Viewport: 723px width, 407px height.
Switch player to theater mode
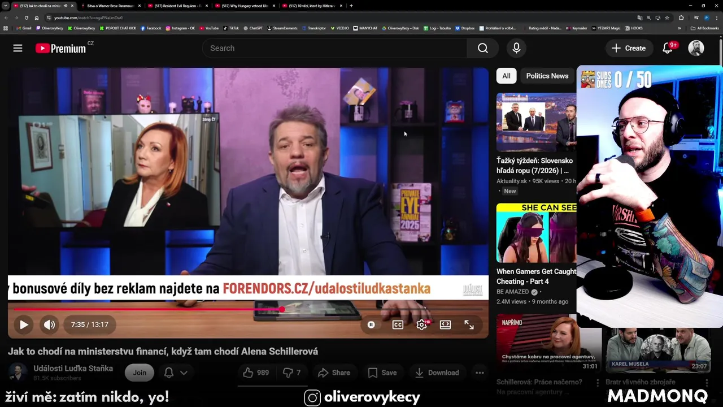[446, 324]
